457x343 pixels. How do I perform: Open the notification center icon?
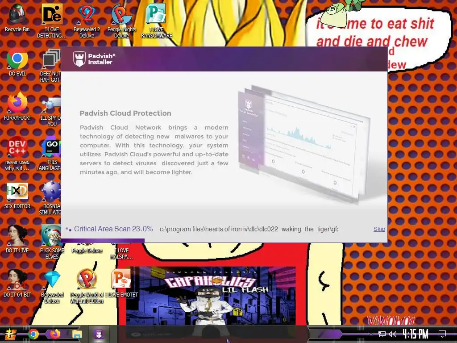click(x=442, y=334)
